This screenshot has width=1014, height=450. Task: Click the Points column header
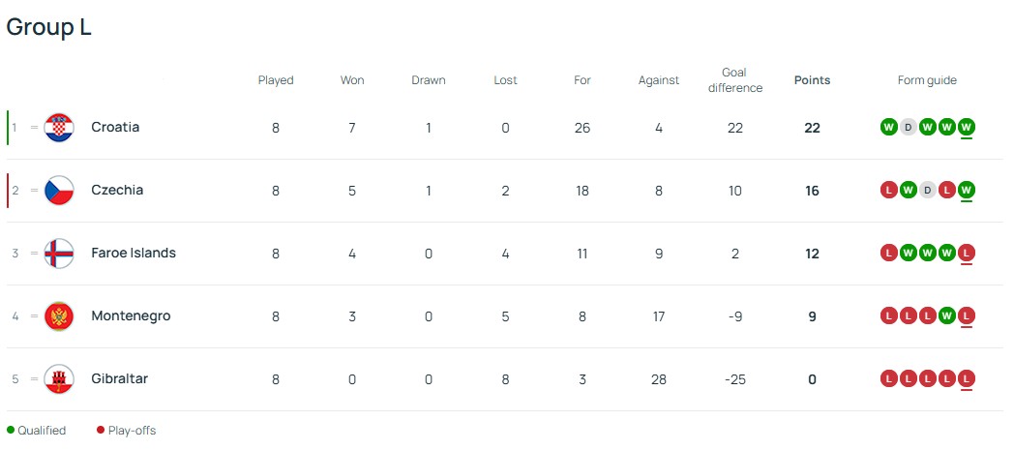(x=812, y=80)
